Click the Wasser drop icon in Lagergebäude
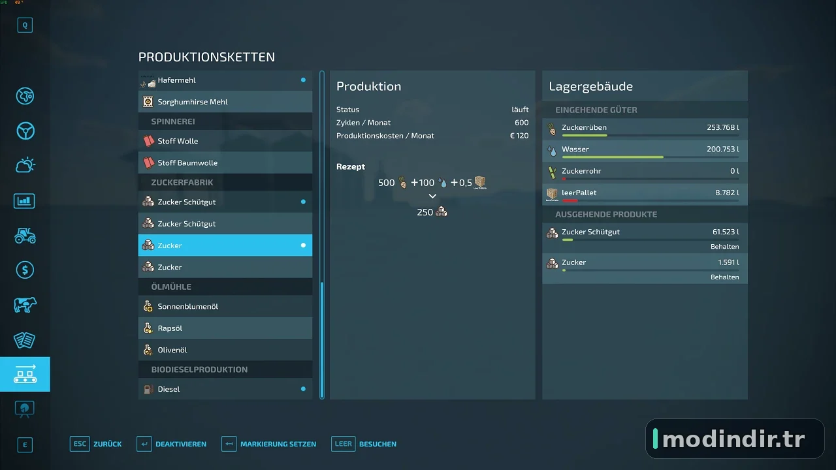This screenshot has width=836, height=470. tap(553, 151)
